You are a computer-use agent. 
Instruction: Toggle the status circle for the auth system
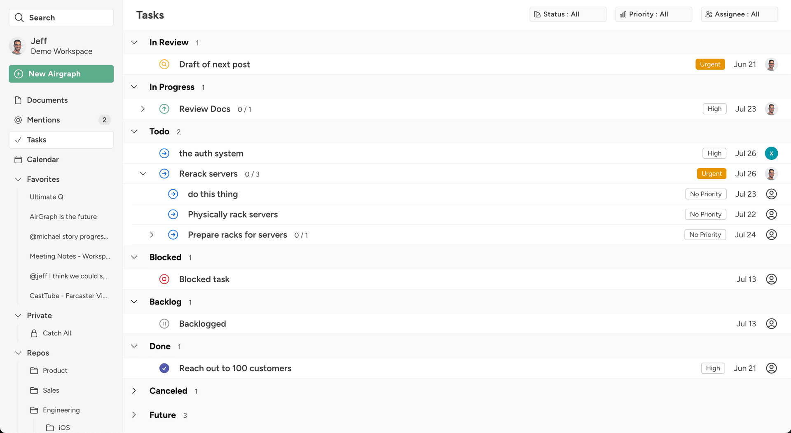164,153
